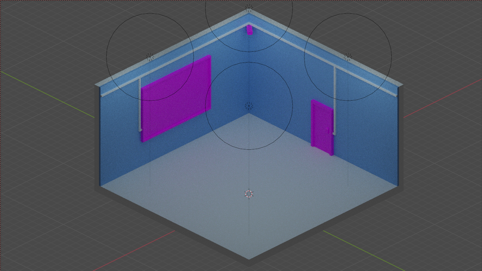This screenshot has width=482, height=271.
Task: Select the large magenta panel on left wall
Action: [176, 99]
